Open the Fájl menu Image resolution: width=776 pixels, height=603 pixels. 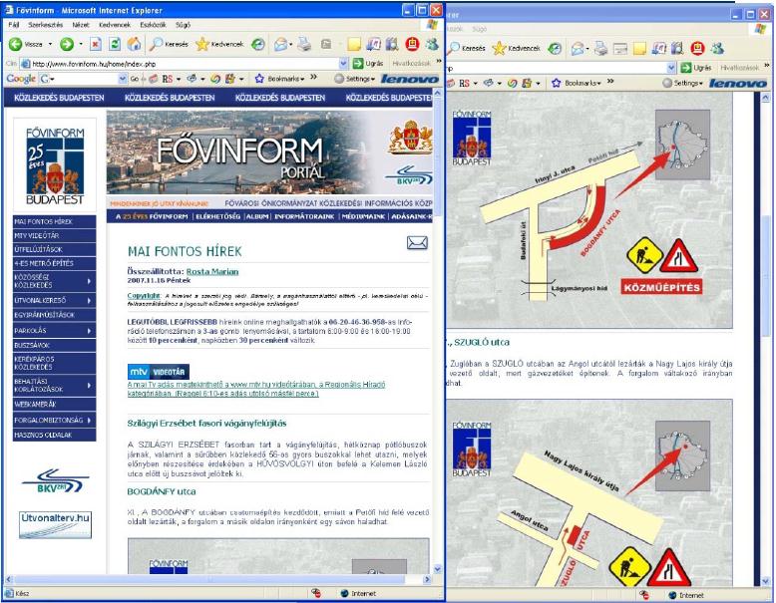click(14, 24)
